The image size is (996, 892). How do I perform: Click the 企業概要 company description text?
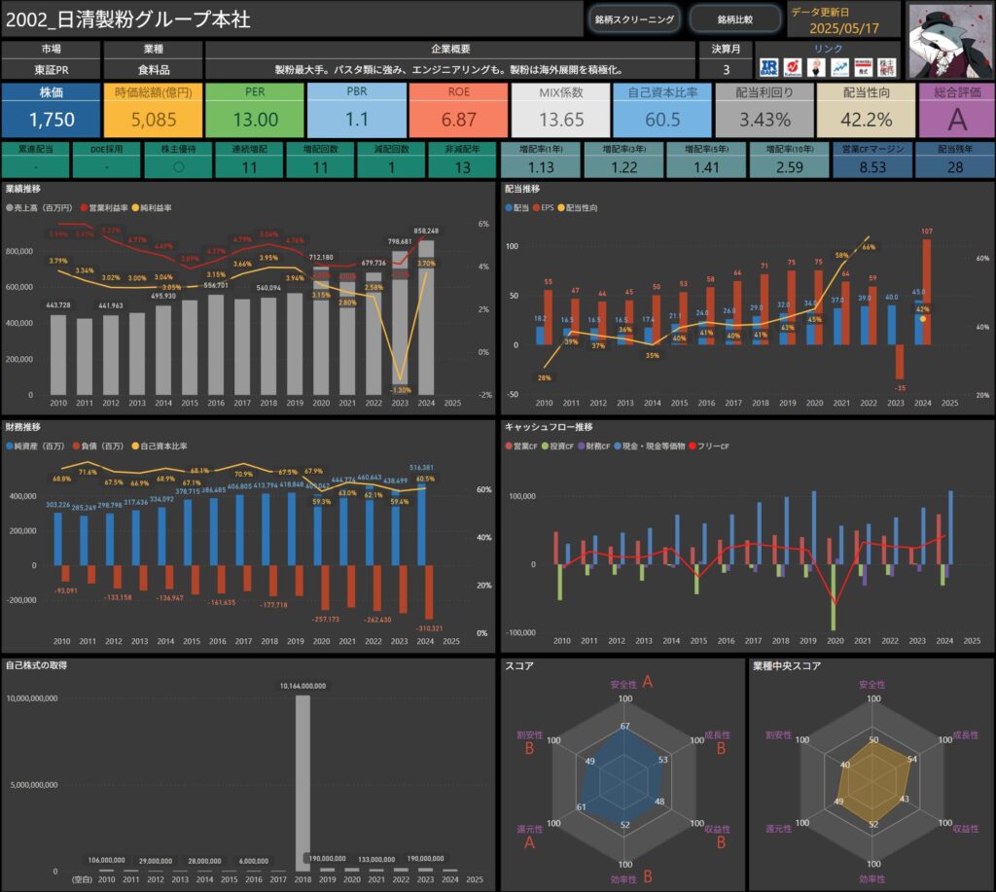pyautogui.click(x=450, y=70)
